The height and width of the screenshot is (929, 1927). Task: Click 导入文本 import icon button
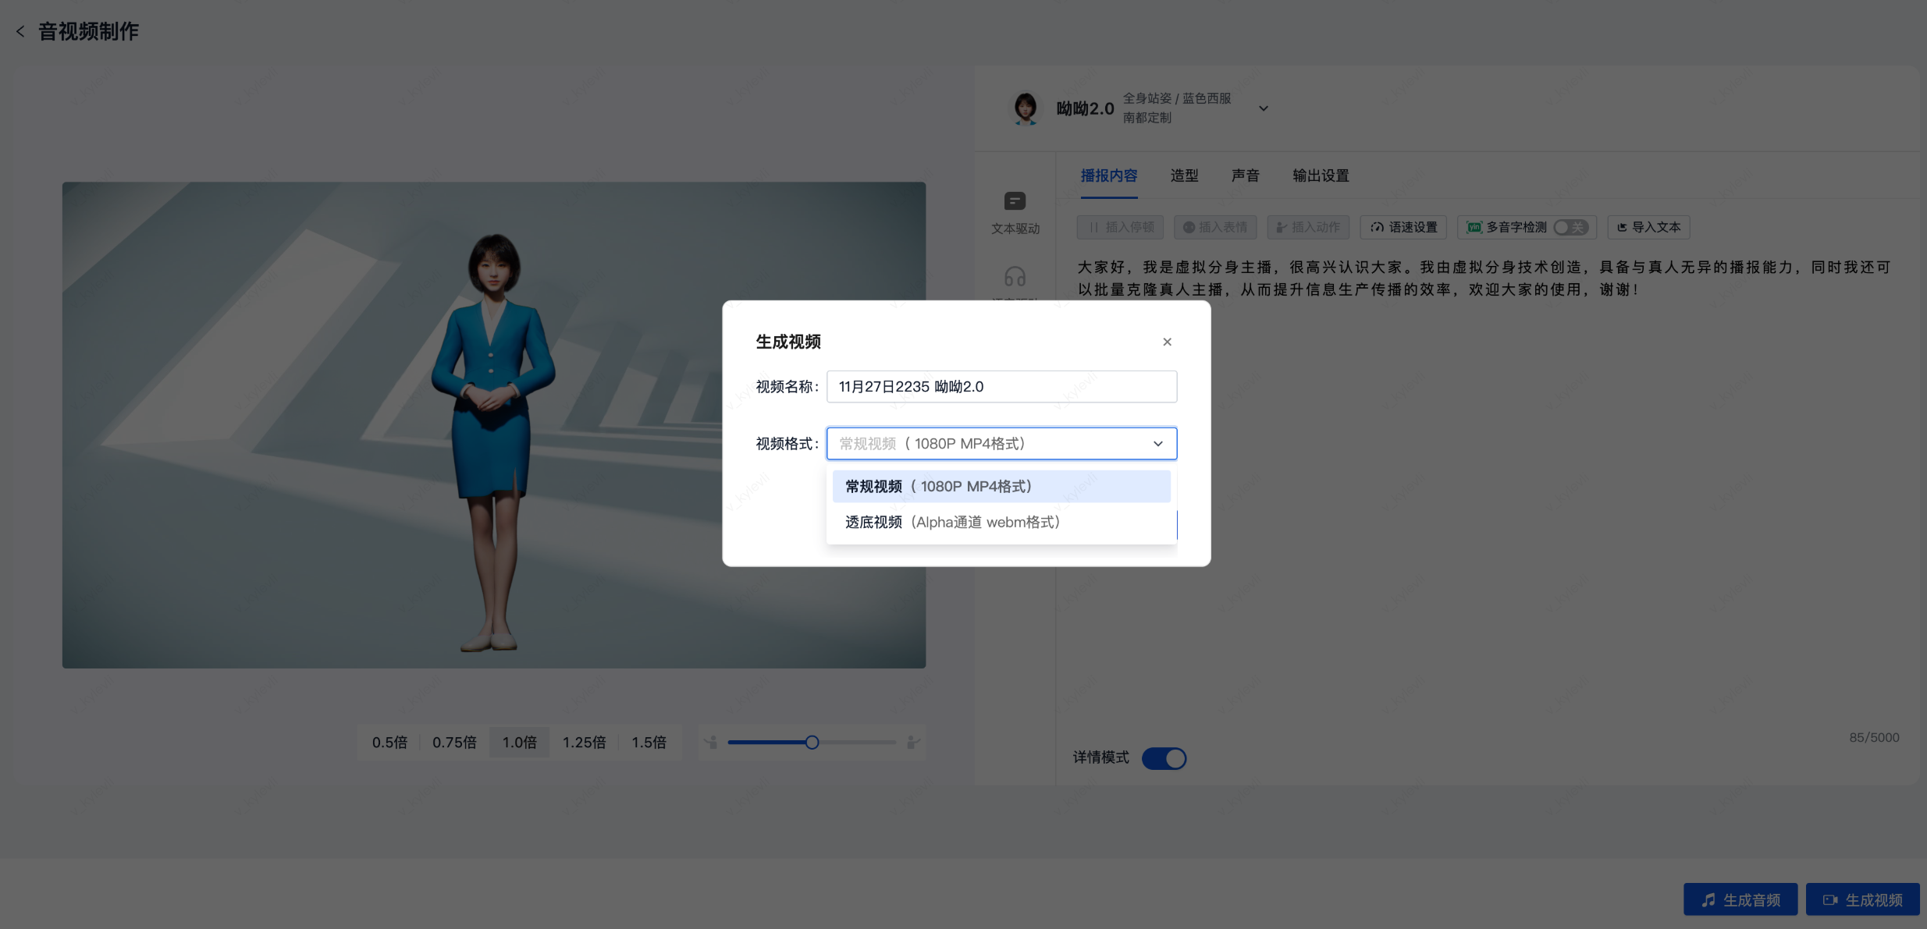(1648, 227)
